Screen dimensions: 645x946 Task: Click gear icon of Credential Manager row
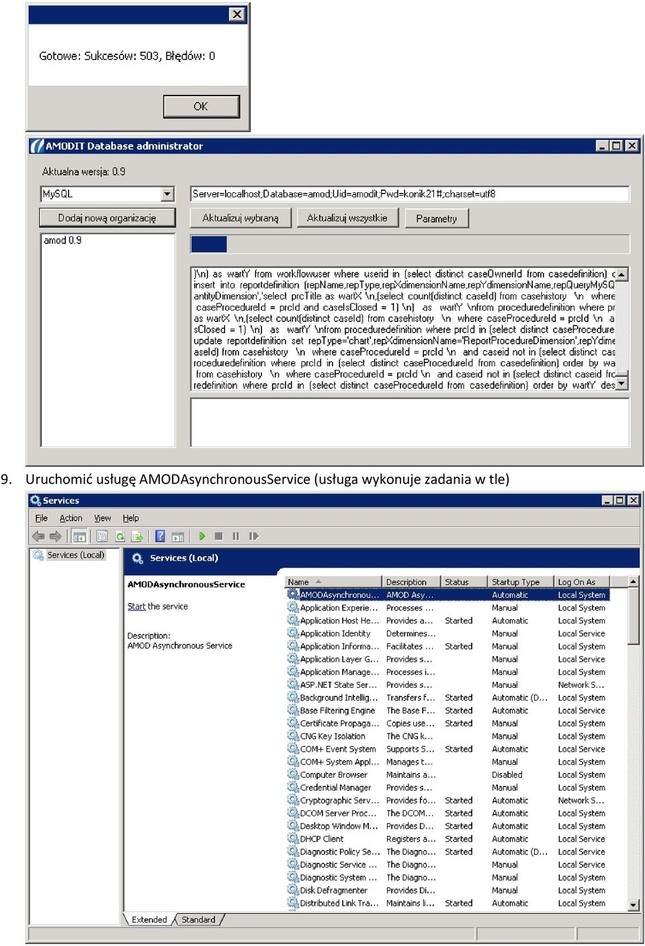tap(293, 787)
